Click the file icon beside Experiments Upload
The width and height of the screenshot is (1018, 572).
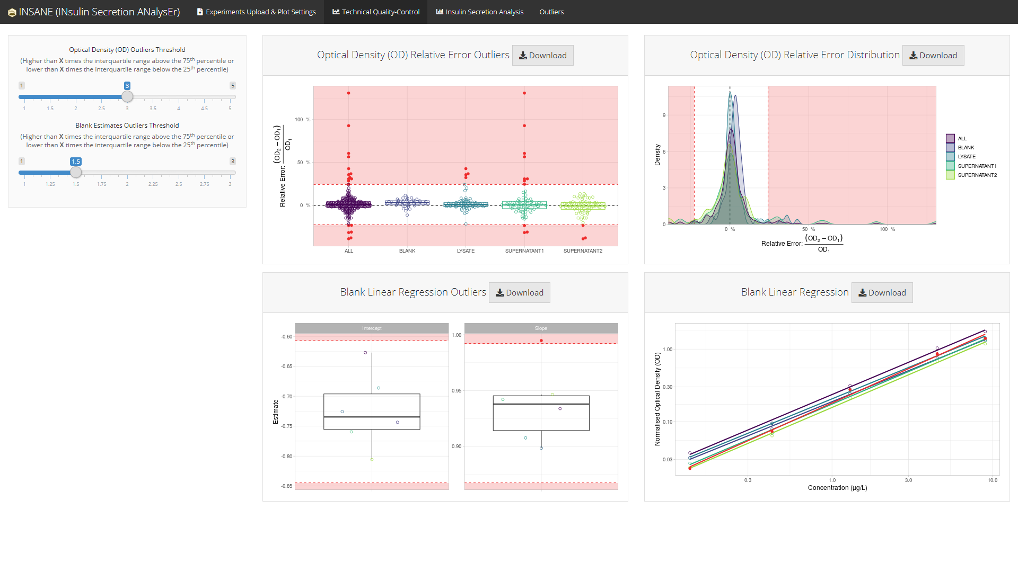click(x=200, y=12)
